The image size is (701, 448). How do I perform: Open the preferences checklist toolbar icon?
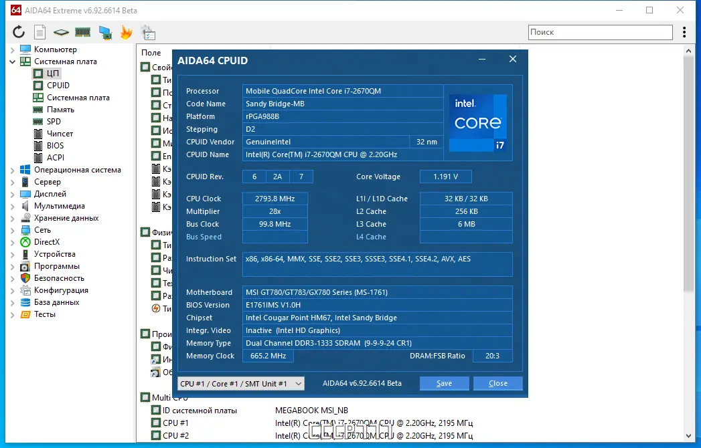tap(147, 31)
